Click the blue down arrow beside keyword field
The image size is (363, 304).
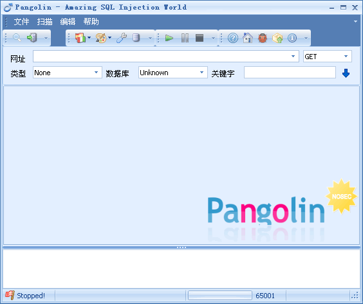346,73
